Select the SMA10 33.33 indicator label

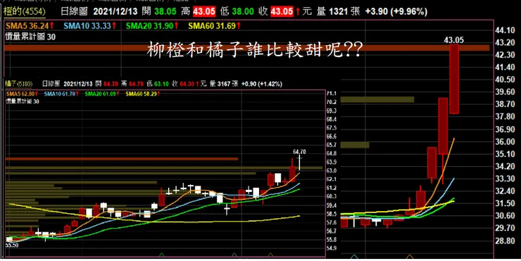click(x=89, y=25)
